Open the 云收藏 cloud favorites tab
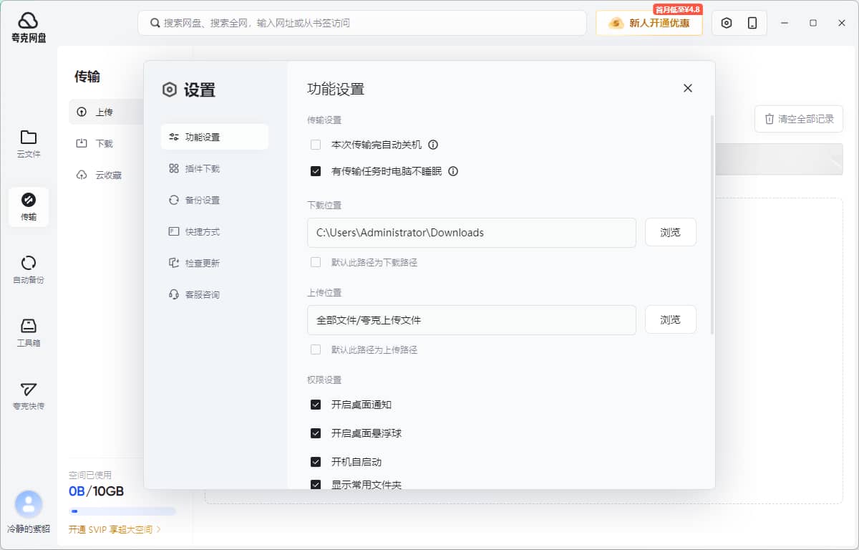This screenshot has height=550, width=859. tap(107, 175)
